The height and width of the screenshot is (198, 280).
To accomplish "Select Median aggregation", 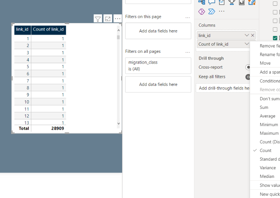I will (265, 176).
